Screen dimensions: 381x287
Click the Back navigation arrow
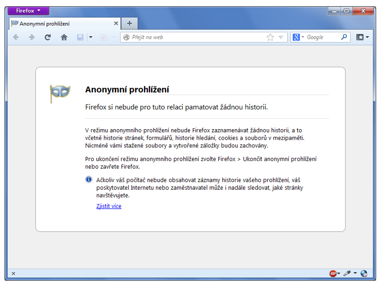16,37
